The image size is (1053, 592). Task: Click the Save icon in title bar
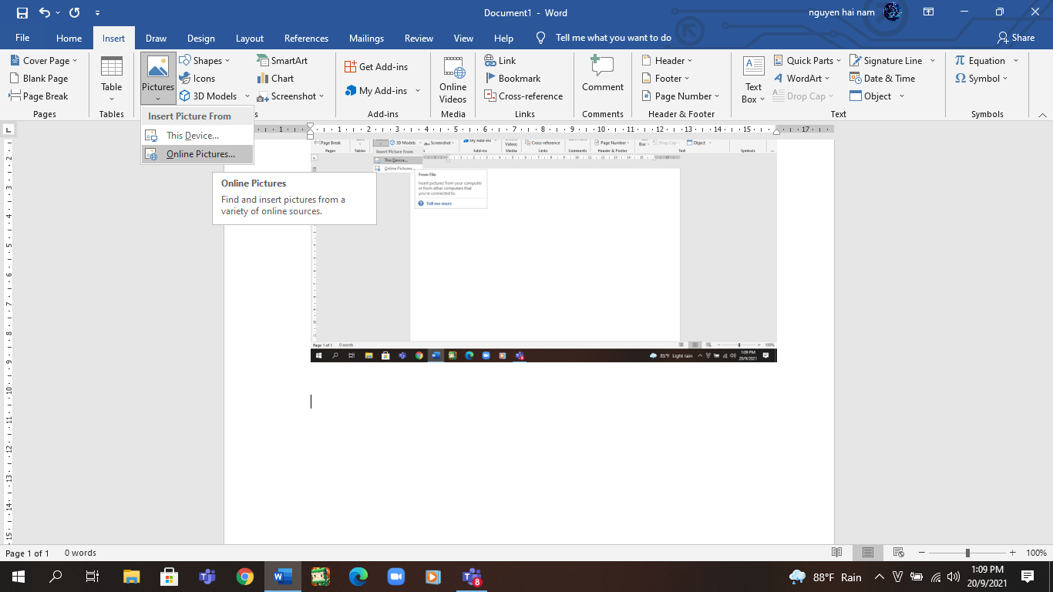click(22, 12)
